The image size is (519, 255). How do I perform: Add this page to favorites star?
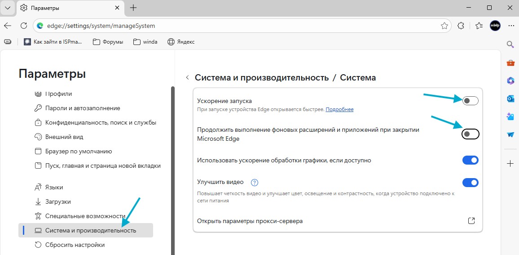tap(444, 26)
